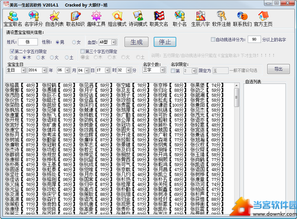Viewport: 297px width, 219px height.
Task: Open the hour 17 dropdown
Action: coord(107,70)
